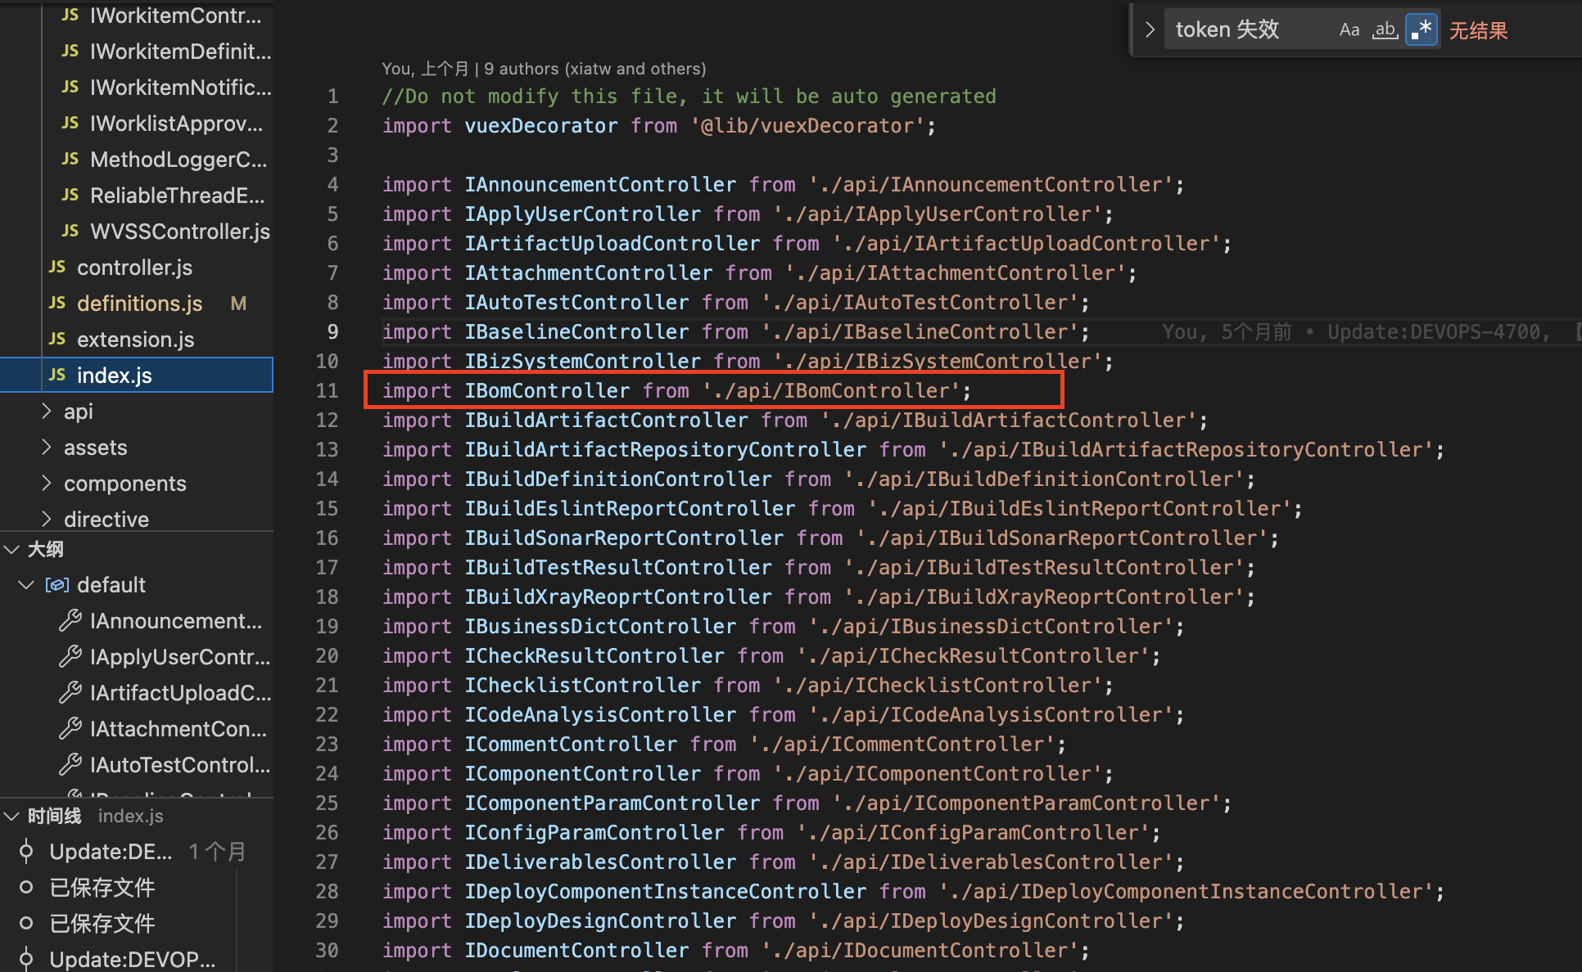
Task: Open the WVSSController.js file
Action: click(179, 232)
